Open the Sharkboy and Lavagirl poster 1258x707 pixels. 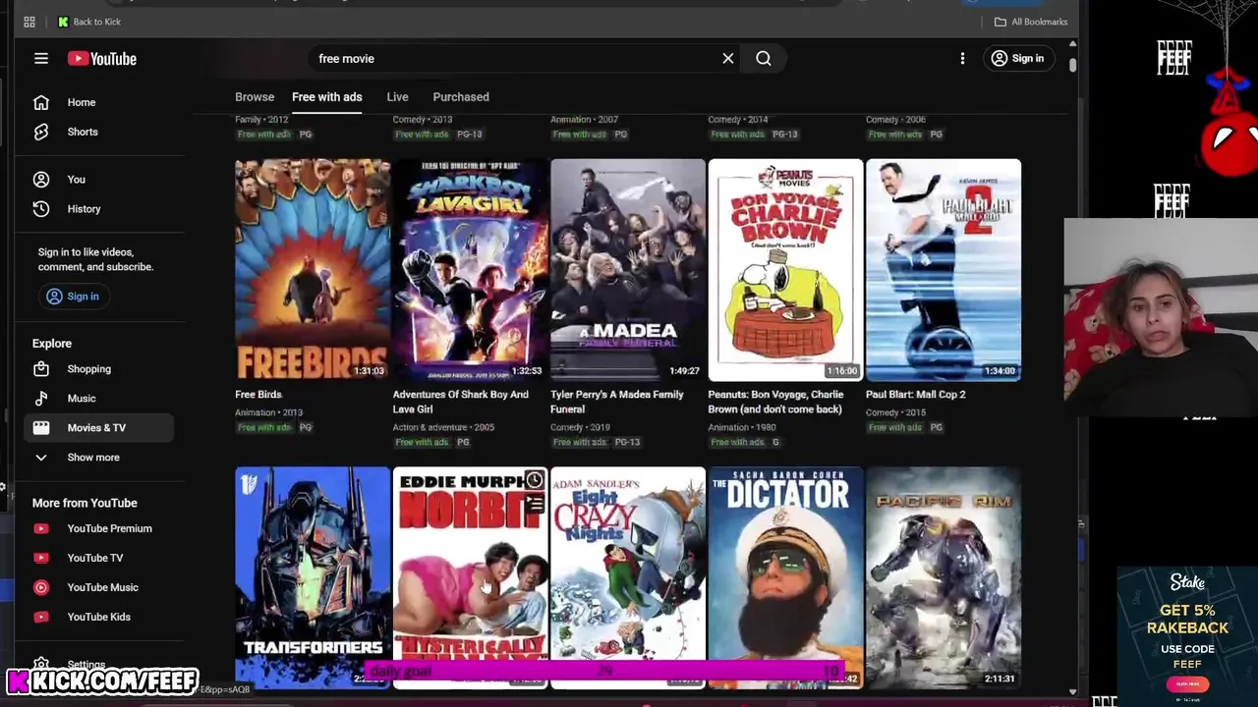[x=471, y=270]
